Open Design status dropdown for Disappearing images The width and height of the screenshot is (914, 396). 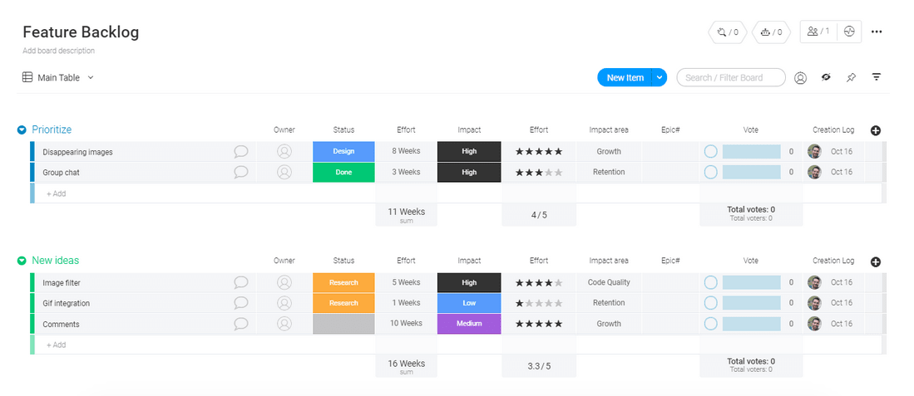343,151
